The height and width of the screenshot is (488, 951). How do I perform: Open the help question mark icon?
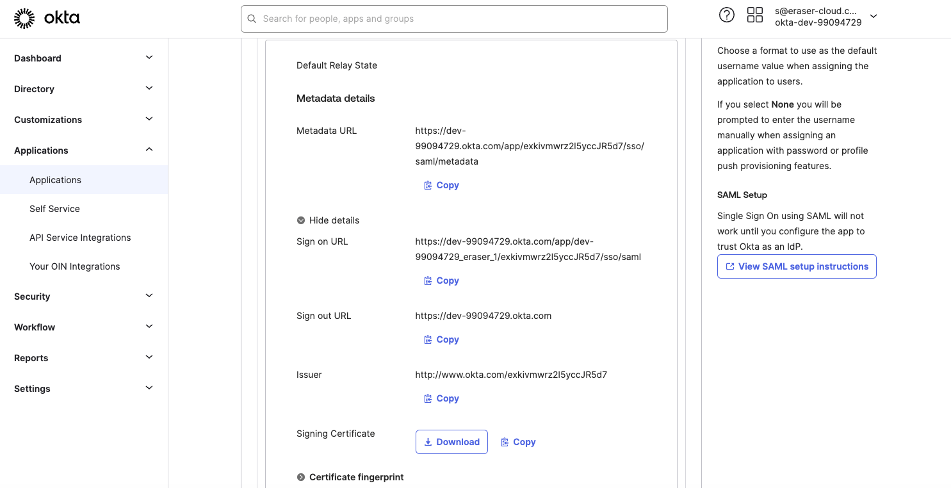coord(727,15)
